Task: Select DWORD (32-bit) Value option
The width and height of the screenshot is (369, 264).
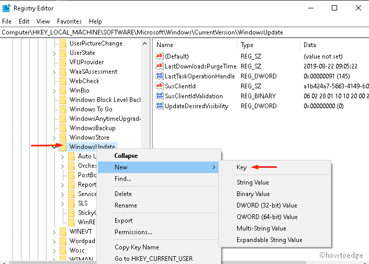Action: [266, 205]
